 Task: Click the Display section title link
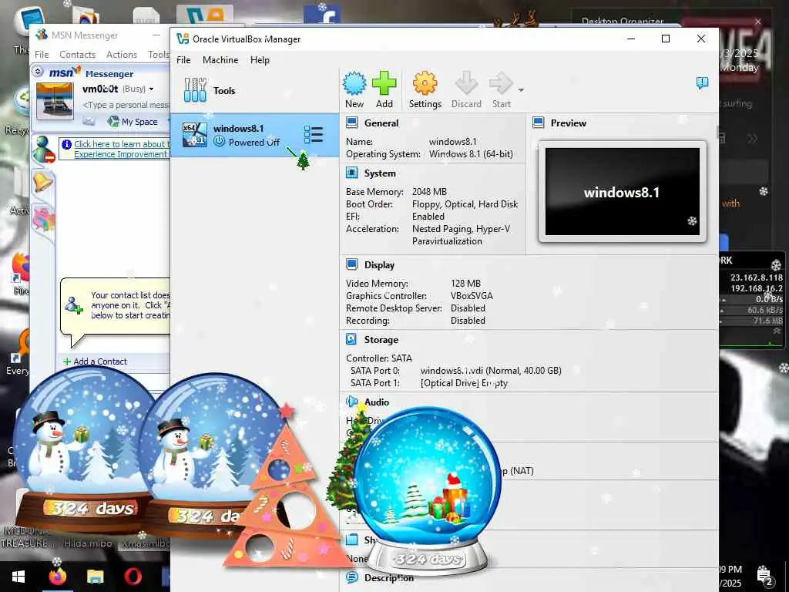point(379,265)
